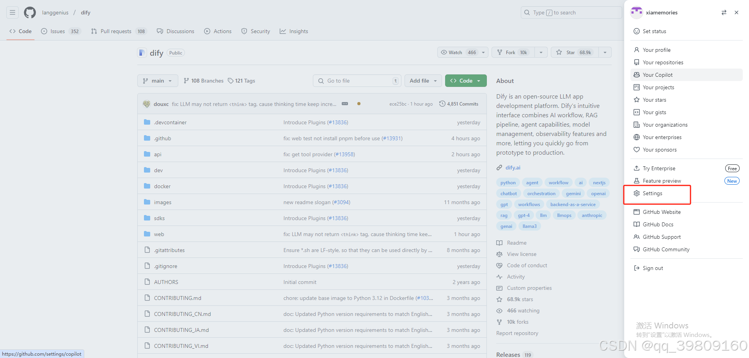
Task: Open Your Copilot
Action: 687,75
